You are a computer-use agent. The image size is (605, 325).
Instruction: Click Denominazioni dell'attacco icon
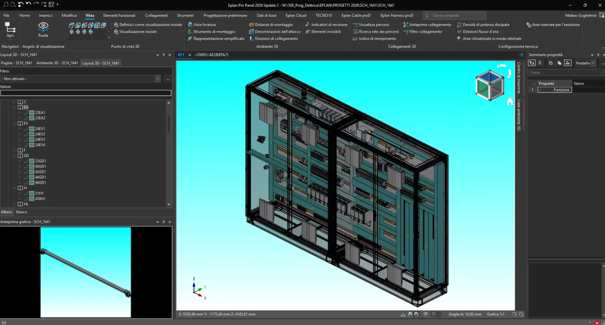251,31
